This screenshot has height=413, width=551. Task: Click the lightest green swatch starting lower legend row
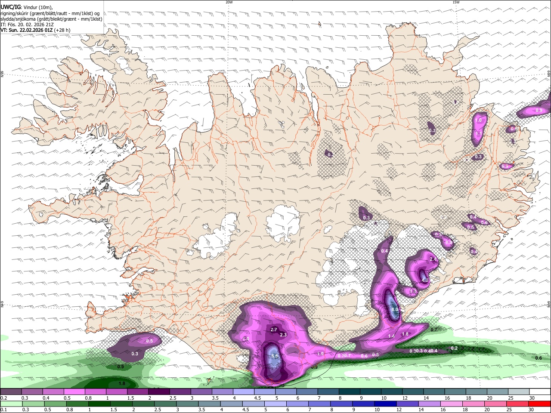coord(11,404)
